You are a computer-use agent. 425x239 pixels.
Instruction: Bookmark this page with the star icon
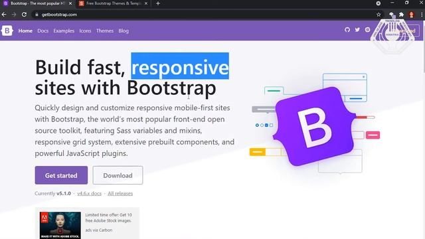[x=379, y=15]
